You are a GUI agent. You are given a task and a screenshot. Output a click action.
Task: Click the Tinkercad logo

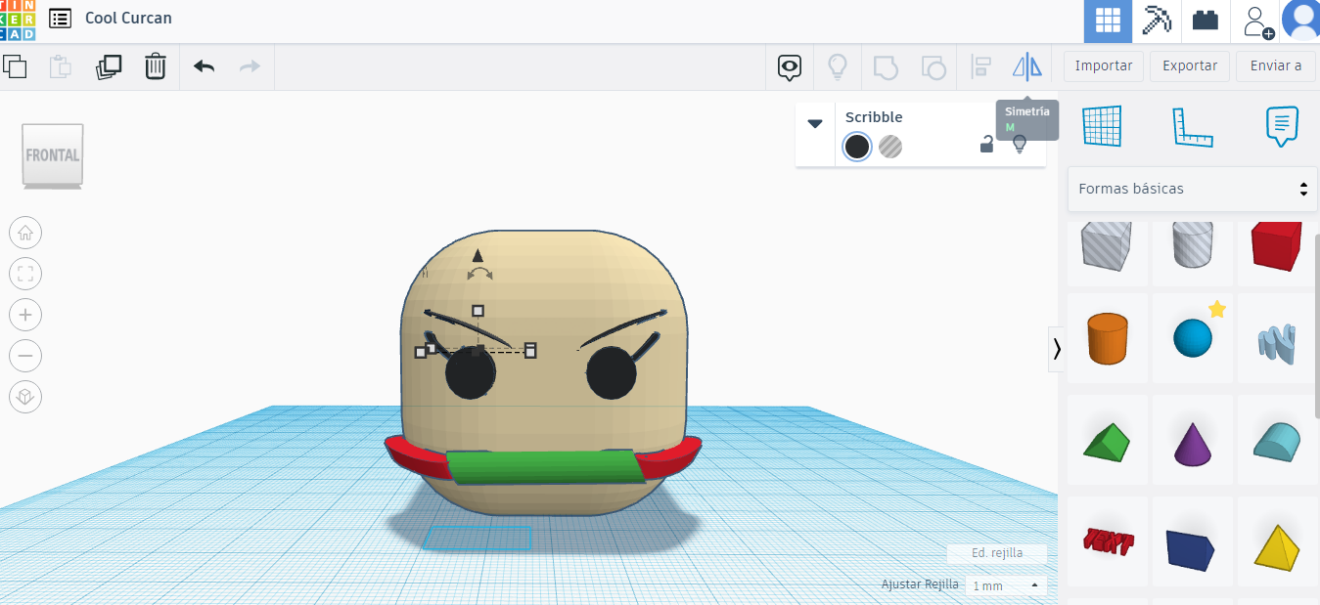(17, 20)
